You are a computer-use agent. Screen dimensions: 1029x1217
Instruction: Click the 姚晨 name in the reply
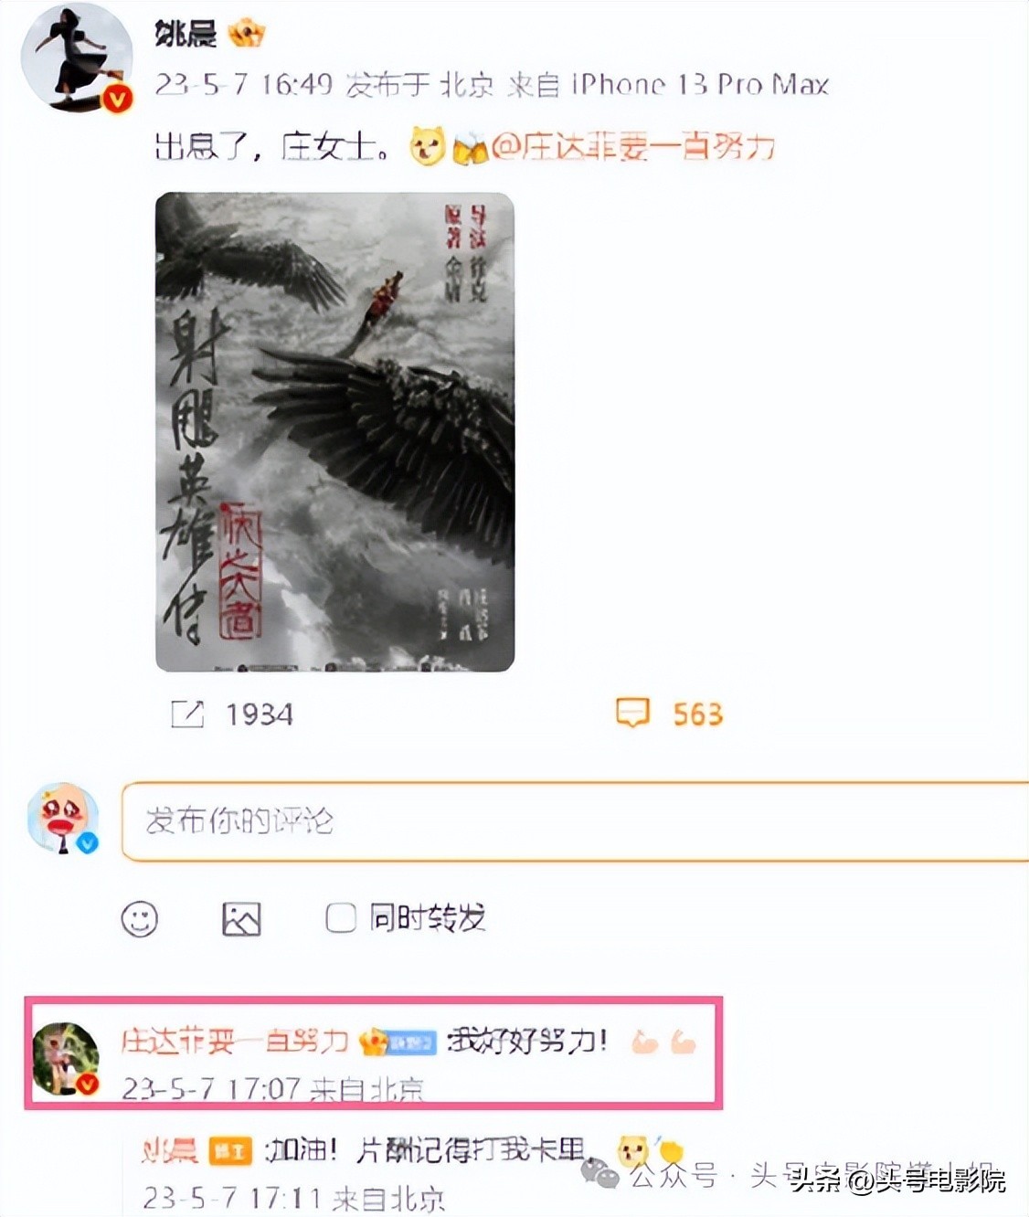coord(170,1150)
